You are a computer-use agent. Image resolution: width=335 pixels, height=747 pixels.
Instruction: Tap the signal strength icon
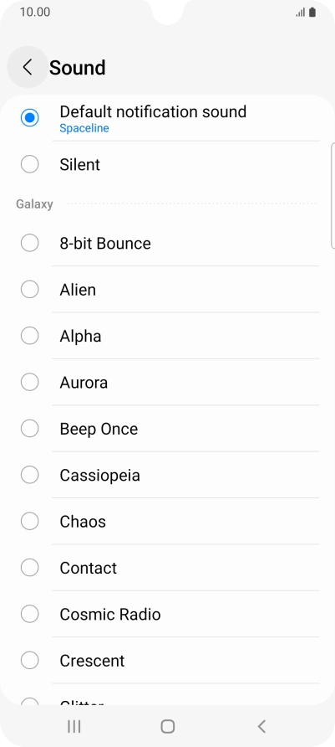pyautogui.click(x=300, y=13)
